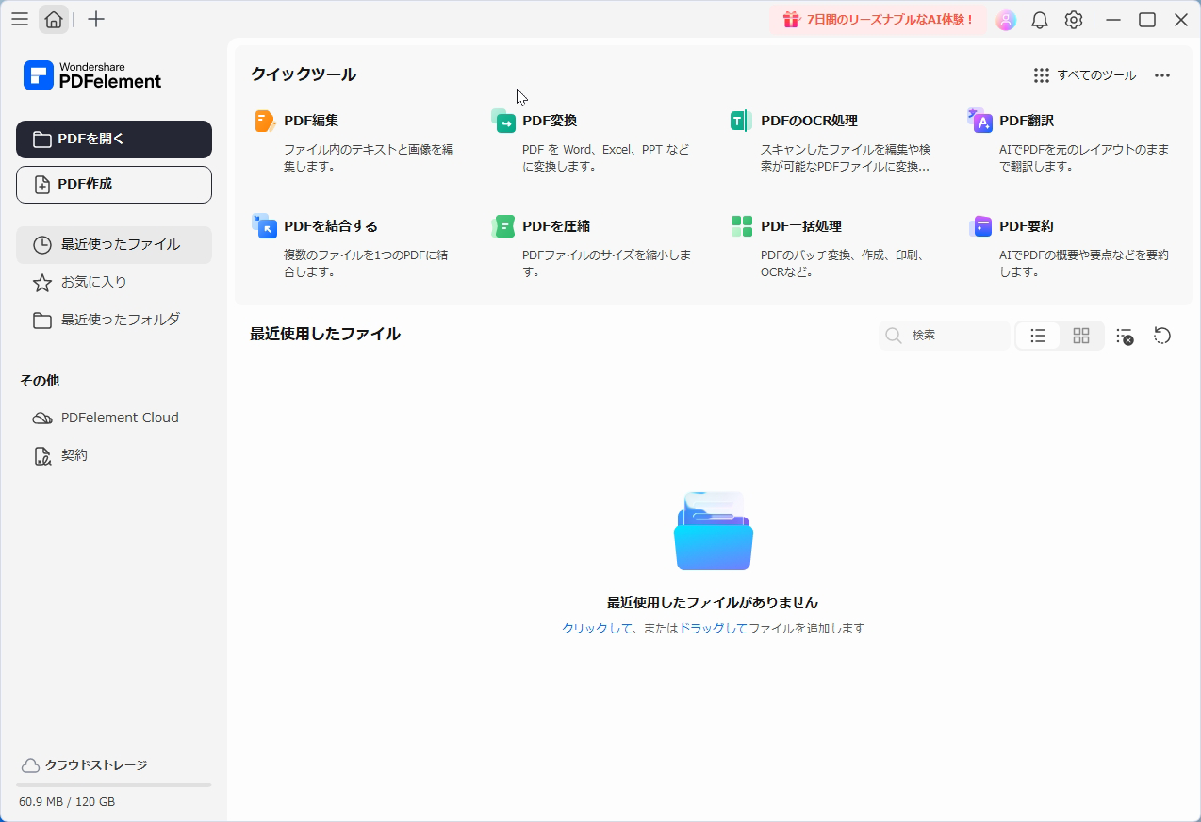Switch to the Home tab
This screenshot has width=1201, height=822.
click(54, 19)
